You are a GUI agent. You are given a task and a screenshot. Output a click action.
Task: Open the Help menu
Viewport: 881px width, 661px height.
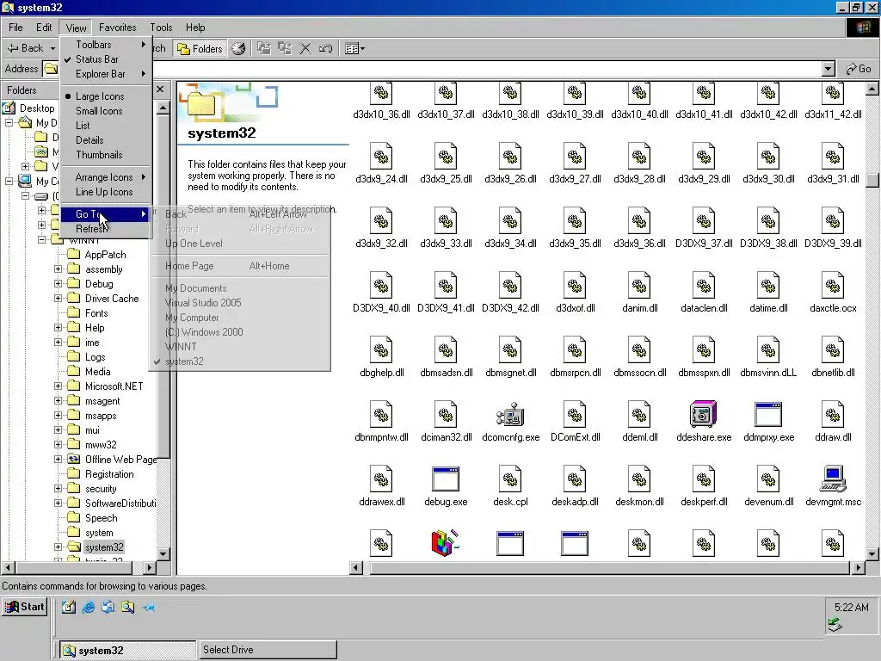pos(195,27)
